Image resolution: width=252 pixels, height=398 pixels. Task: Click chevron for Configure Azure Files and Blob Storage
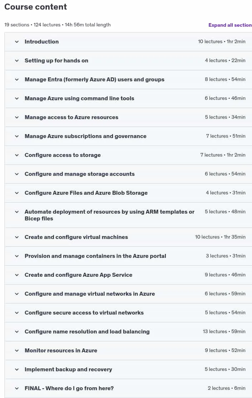(17, 193)
